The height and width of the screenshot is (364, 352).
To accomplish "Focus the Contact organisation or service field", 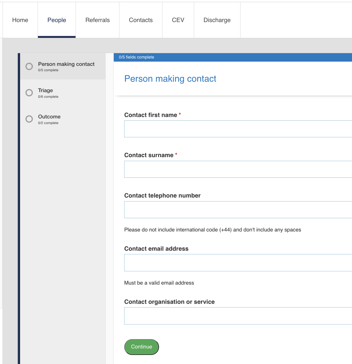I will point(238,316).
